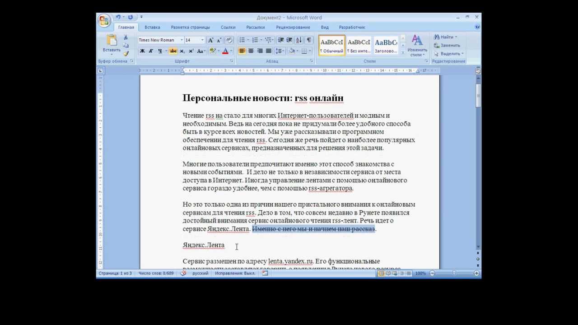Open the Times New Roman font dropdown
This screenshot has height=325, width=578.
(182, 40)
